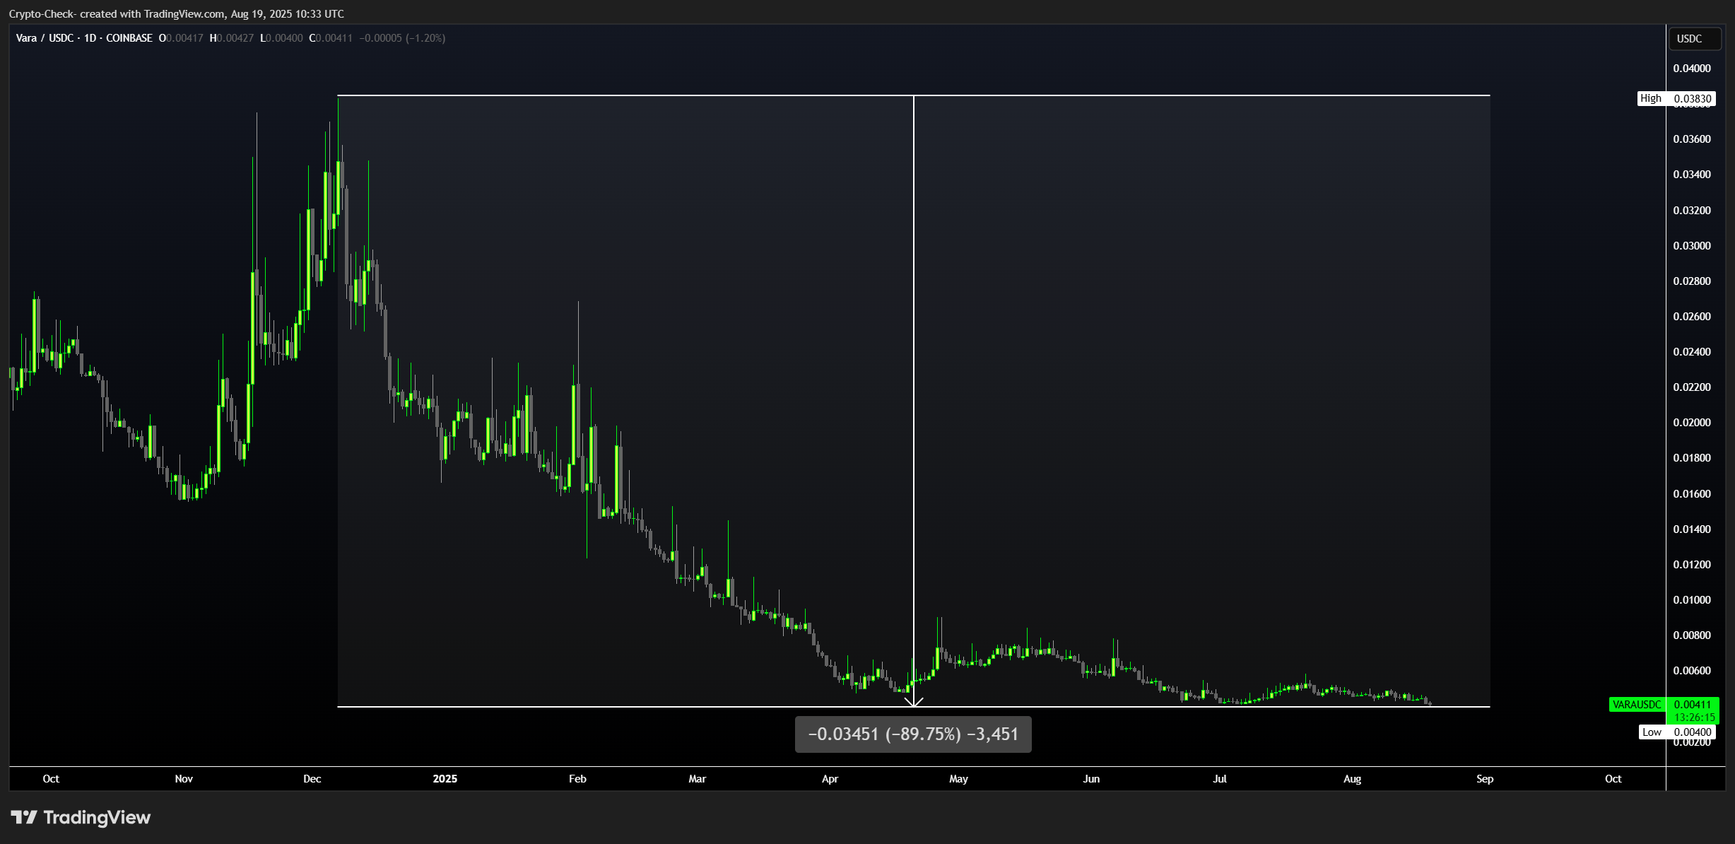Select the High 0.03830 price label
Viewport: 1735px width, 844px height.
(1676, 98)
